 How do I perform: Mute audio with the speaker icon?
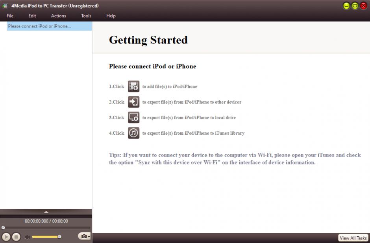(28, 237)
